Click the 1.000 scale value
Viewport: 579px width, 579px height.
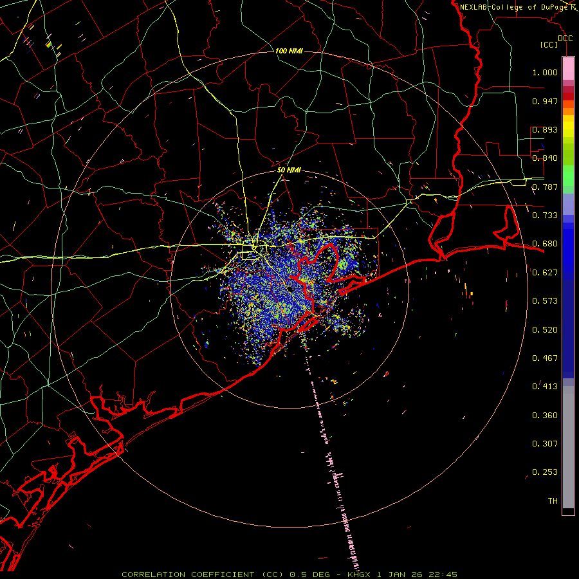coord(545,72)
